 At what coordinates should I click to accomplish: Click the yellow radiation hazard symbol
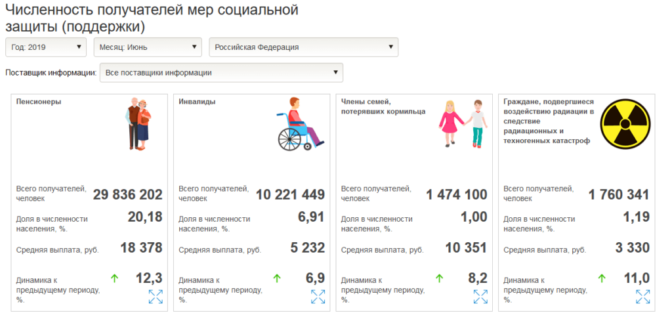coord(626,123)
